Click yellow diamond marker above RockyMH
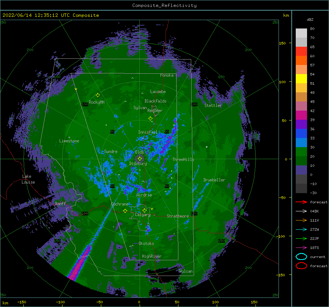This screenshot has width=329, height=307. pyautogui.click(x=98, y=95)
